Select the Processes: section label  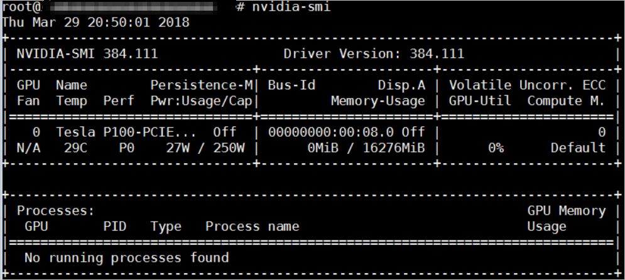(x=56, y=211)
